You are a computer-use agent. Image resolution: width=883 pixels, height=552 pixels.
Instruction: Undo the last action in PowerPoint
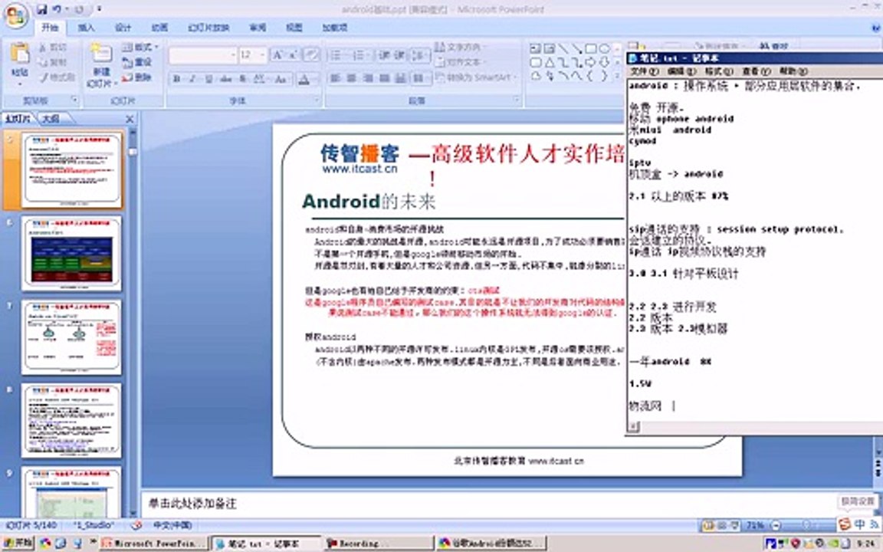point(57,9)
